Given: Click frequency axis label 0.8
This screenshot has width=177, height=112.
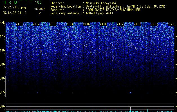Looking at the screenshot, I should tap(2, 78).
